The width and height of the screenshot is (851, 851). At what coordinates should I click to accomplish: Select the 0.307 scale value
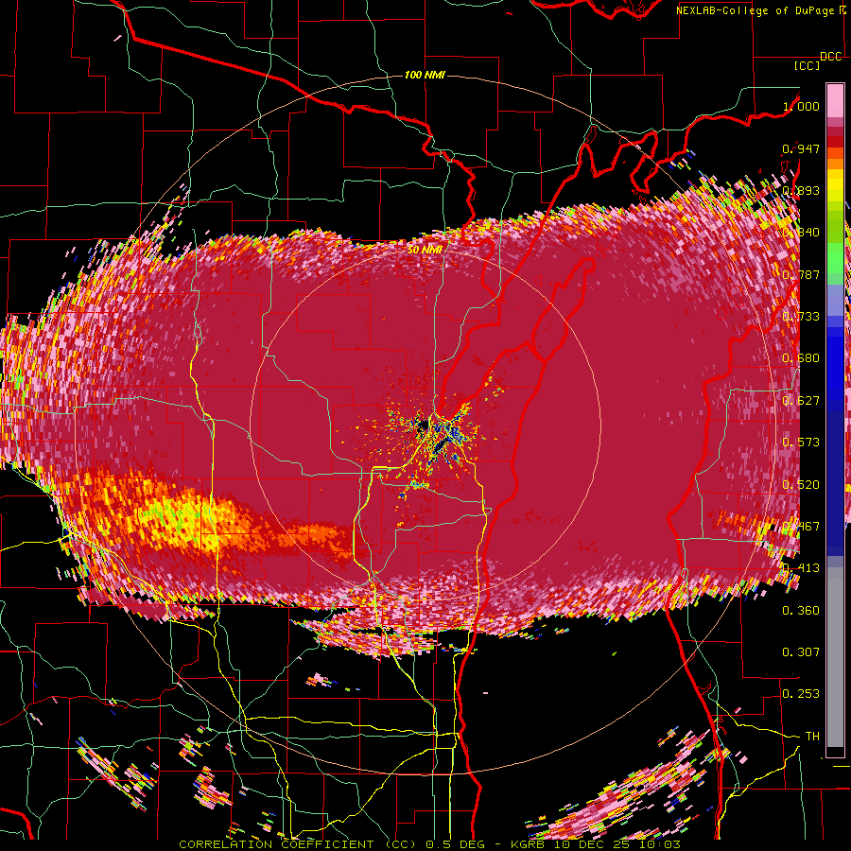click(x=801, y=652)
